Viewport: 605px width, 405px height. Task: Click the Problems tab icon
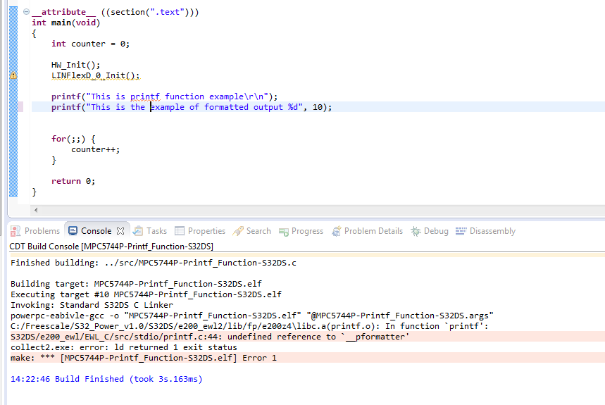point(15,231)
